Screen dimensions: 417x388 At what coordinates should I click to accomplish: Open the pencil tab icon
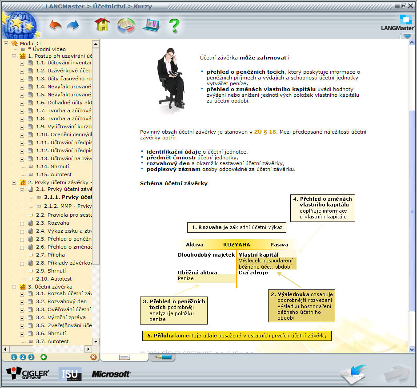[163, 357]
